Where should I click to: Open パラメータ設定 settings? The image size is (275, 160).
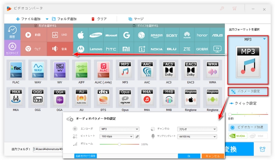[248, 92]
